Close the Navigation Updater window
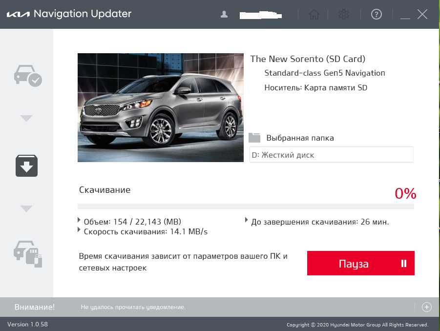The image size is (440, 331). (x=422, y=14)
